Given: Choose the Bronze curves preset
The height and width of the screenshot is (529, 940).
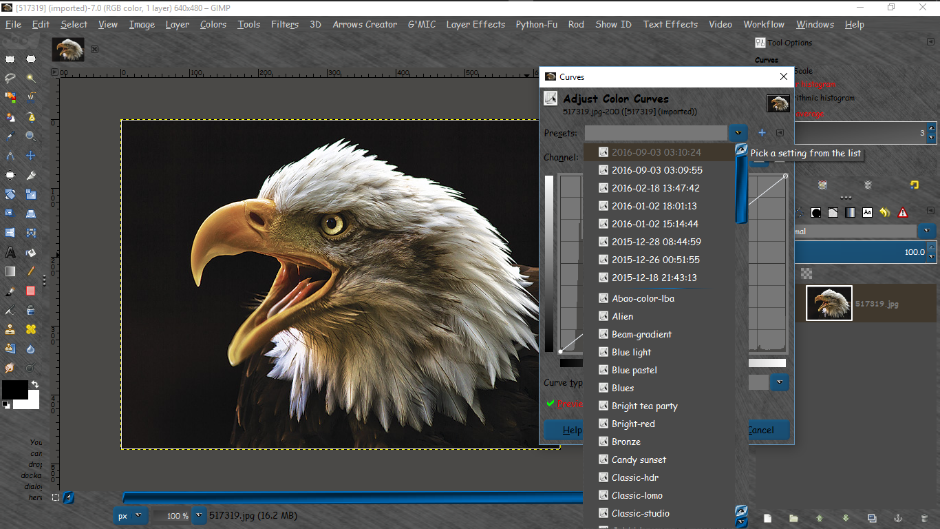Looking at the screenshot, I should [626, 442].
